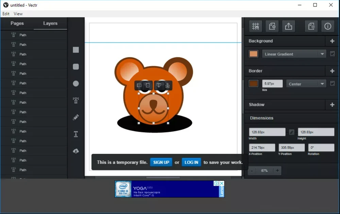
Task: Zoom in with the plus button
Action: (277, 171)
